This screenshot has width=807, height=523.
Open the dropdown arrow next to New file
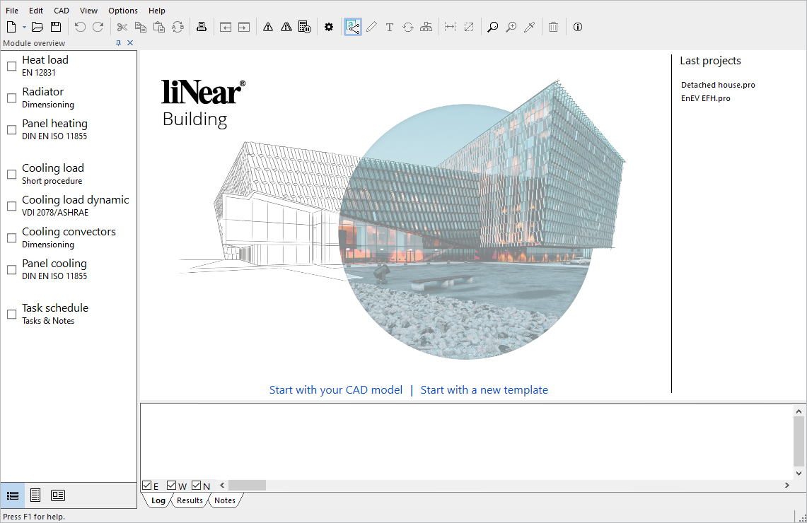(23, 28)
